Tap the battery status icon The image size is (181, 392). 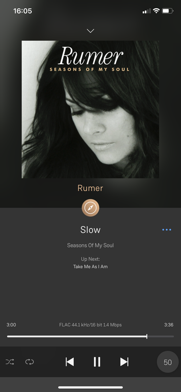point(167,11)
